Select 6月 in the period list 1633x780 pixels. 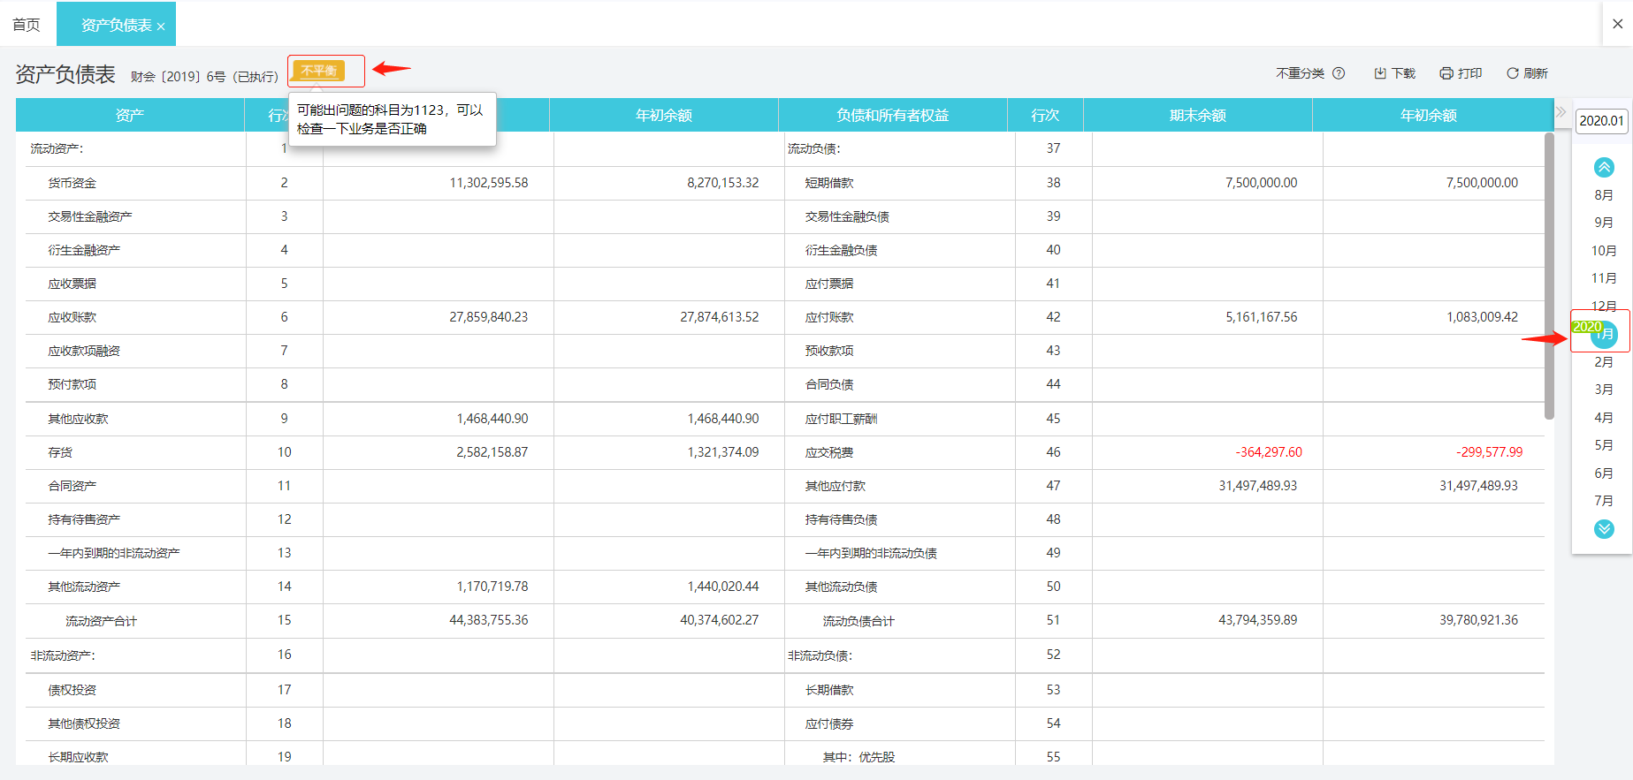point(1604,473)
